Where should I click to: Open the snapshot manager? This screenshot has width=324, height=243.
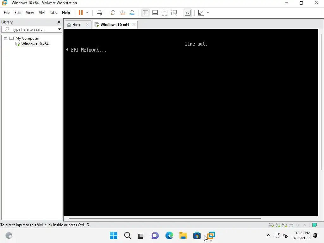[x=132, y=13]
